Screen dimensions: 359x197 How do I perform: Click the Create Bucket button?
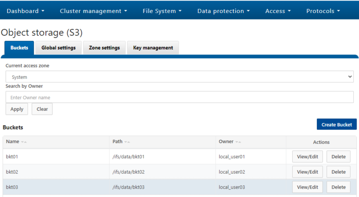(x=337, y=124)
